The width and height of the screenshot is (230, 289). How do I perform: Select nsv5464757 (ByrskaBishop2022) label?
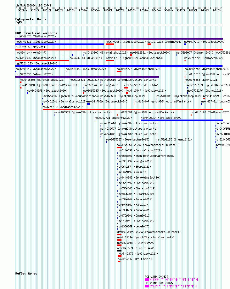[x=207, y=69]
